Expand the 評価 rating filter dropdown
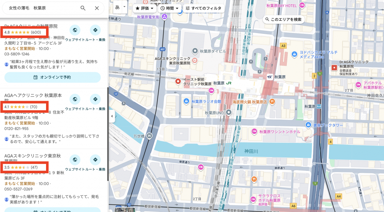 click(145, 8)
